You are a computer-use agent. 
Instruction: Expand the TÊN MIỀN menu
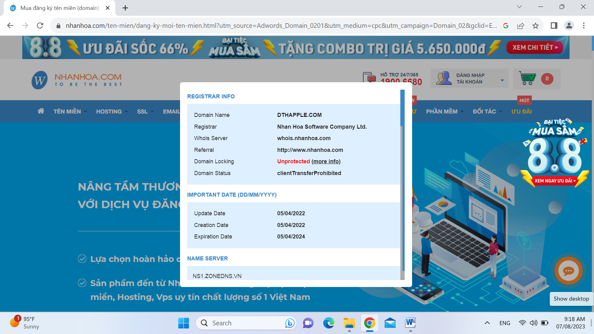click(x=70, y=111)
